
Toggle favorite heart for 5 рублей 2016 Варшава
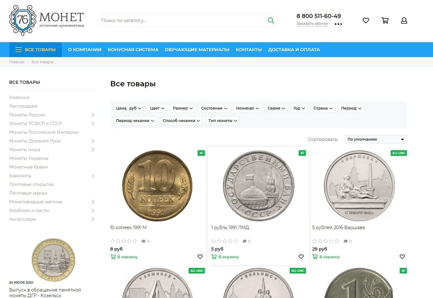point(402,257)
